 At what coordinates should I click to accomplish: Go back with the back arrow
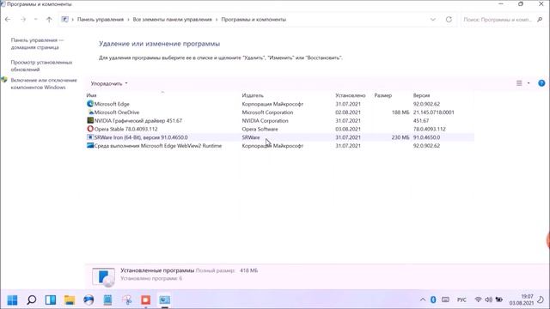(8, 19)
